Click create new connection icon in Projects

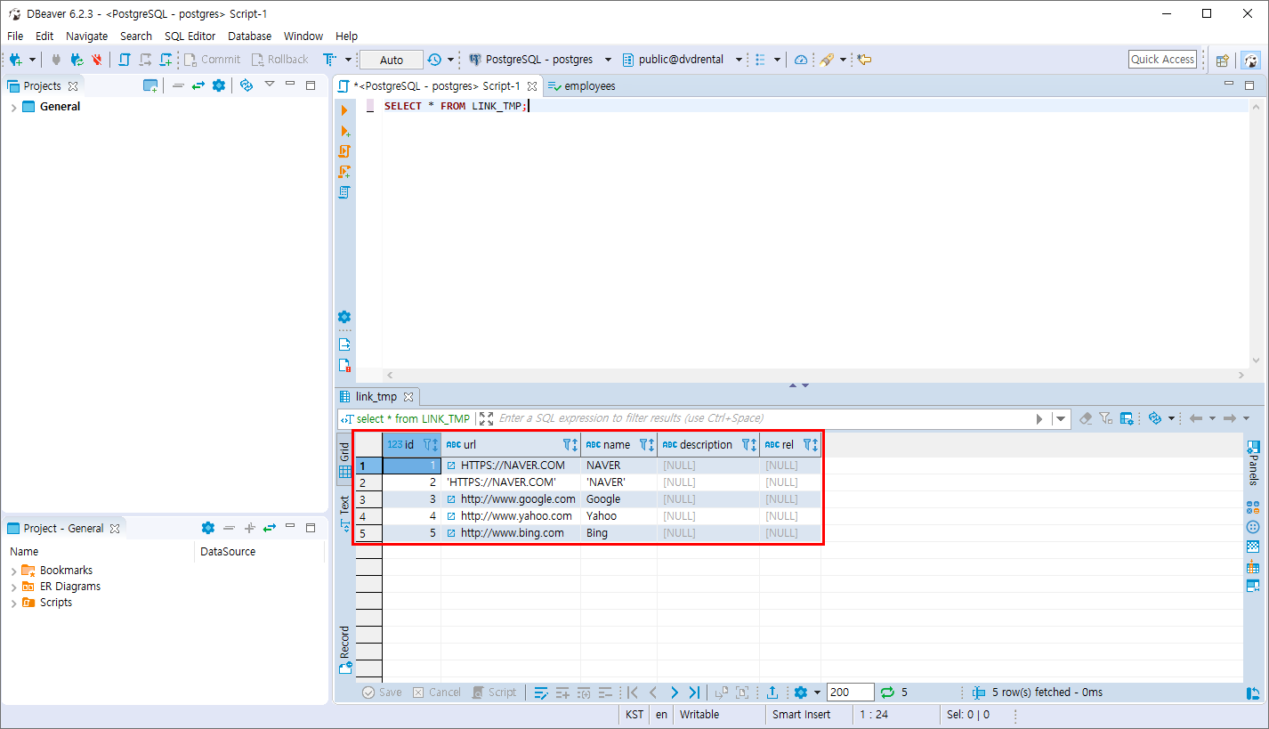[x=150, y=85]
